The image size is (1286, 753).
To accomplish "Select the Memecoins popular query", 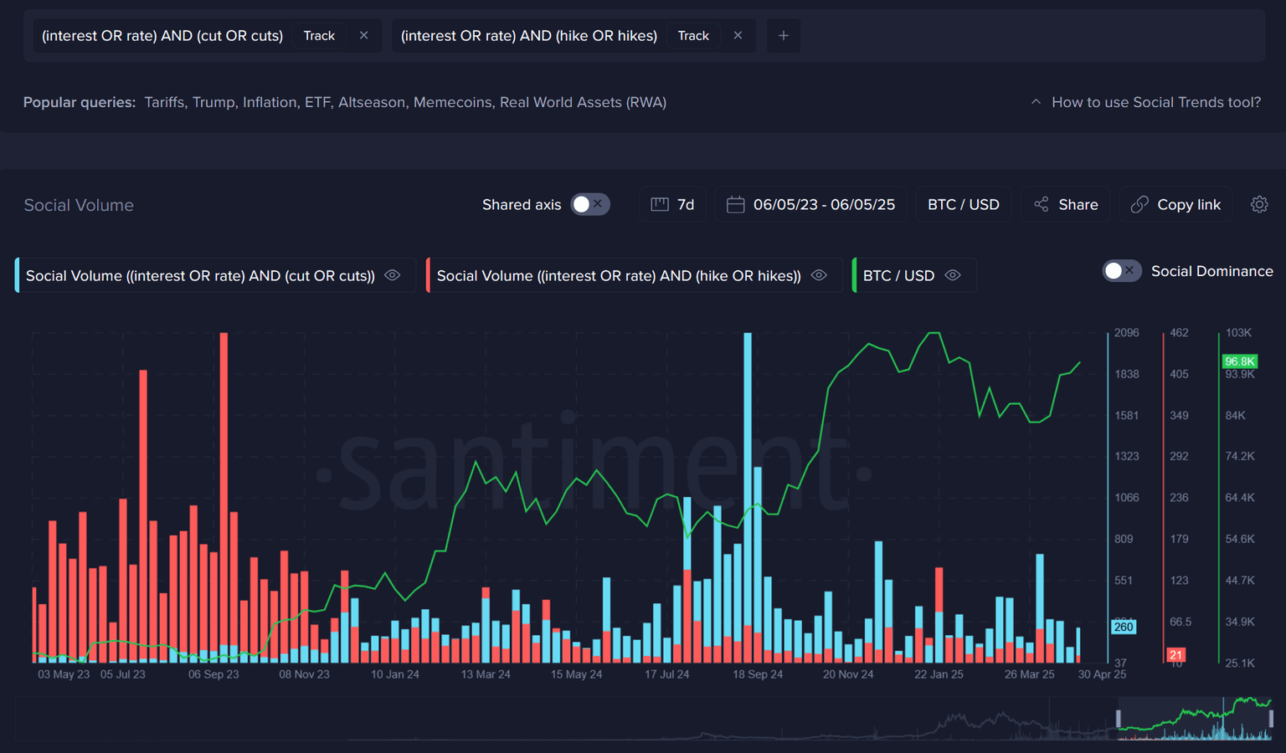I will coord(452,102).
